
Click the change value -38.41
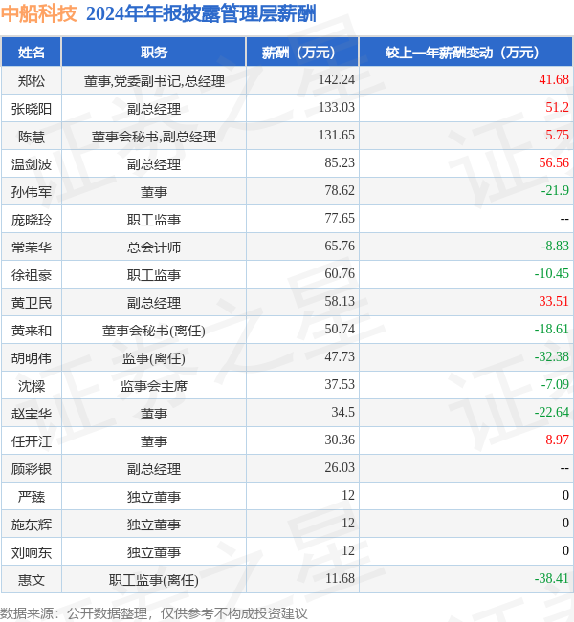[x=552, y=578]
